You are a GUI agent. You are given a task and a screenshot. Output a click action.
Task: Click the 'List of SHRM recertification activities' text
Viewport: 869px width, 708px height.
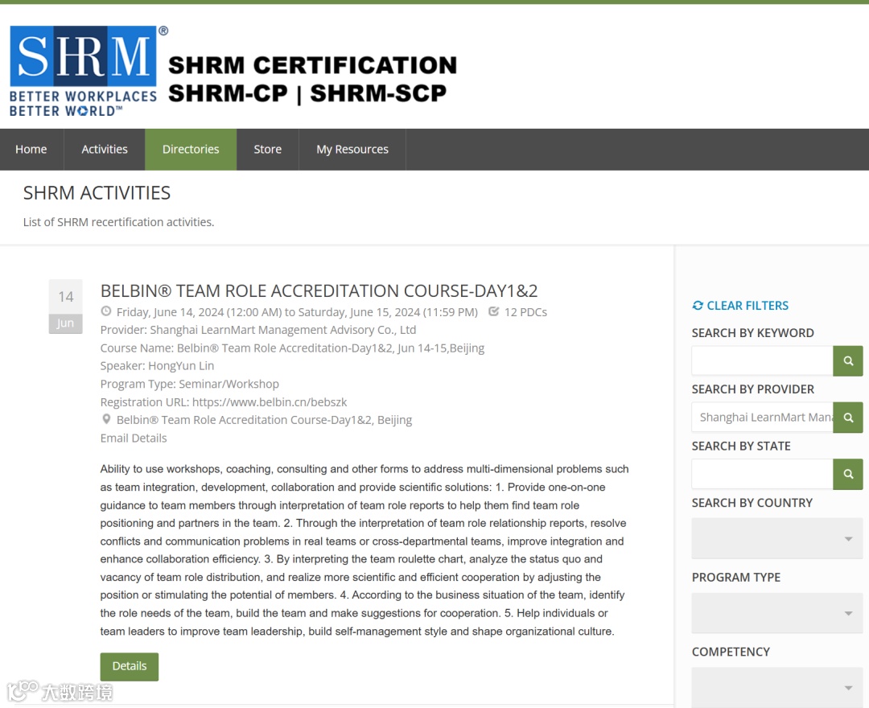click(x=118, y=222)
